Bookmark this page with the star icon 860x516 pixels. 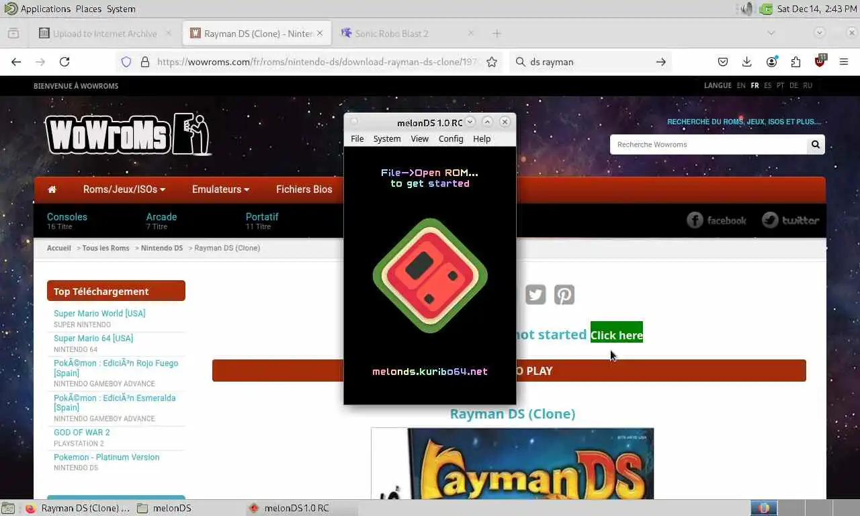[492, 62]
